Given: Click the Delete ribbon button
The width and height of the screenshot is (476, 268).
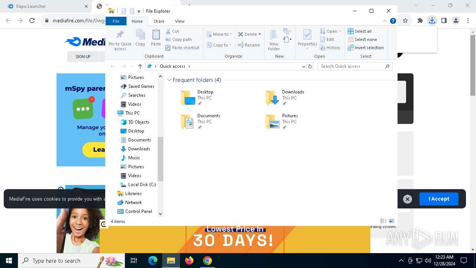Looking at the screenshot, I should pos(248,34).
